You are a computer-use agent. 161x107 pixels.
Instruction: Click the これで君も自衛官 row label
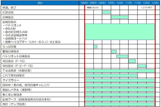point(13,75)
